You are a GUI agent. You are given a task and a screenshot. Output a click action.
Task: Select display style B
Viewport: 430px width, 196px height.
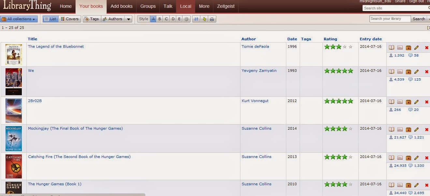pyautogui.click(x=160, y=19)
